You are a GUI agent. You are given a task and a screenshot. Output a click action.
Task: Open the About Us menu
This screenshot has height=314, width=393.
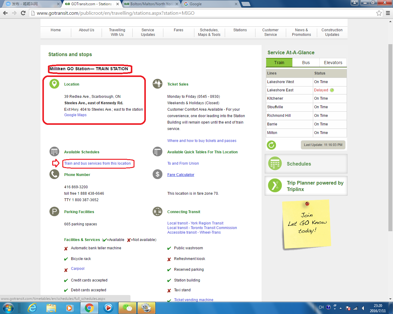point(87,30)
